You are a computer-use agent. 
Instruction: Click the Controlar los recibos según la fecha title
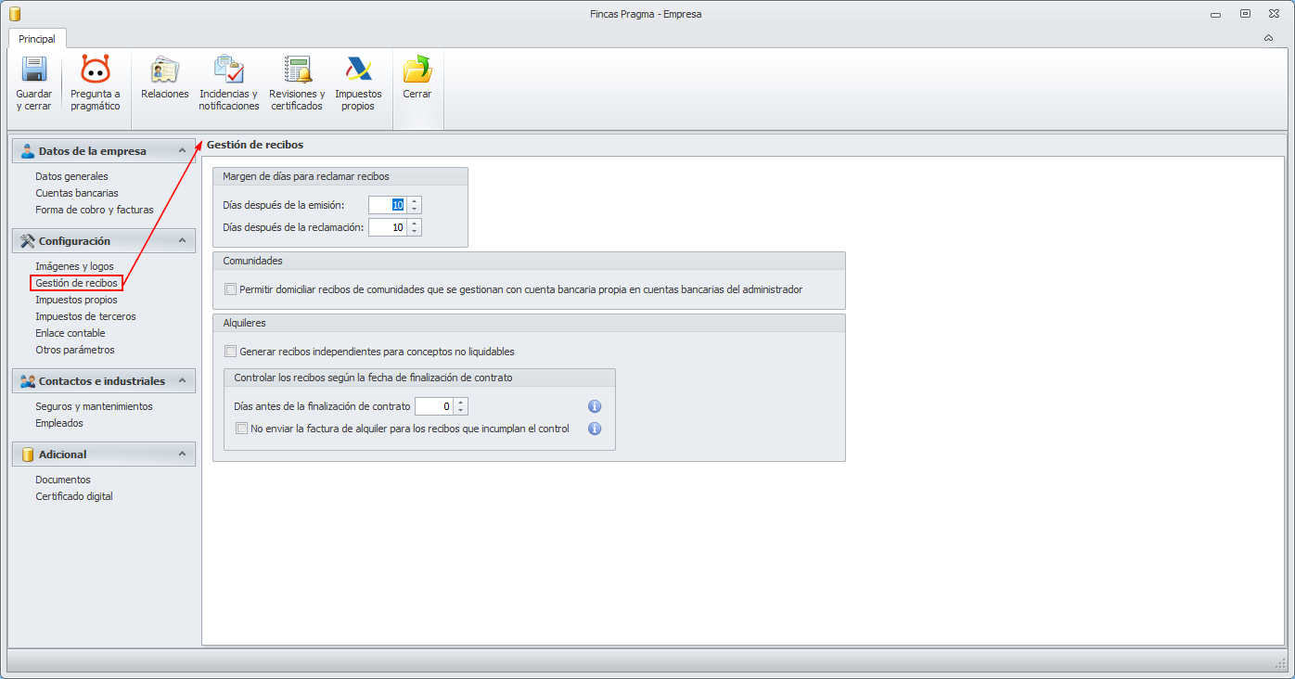coord(374,378)
